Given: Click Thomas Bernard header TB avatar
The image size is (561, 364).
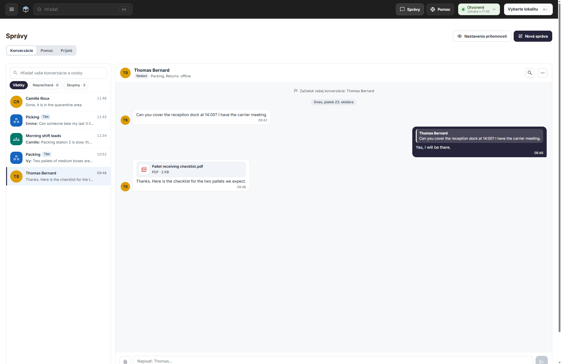Looking at the screenshot, I should [125, 73].
